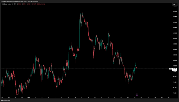This screenshot has width=179, height=102.
Task: Click the 22 date label on the time axis
Action: pos(128,97)
